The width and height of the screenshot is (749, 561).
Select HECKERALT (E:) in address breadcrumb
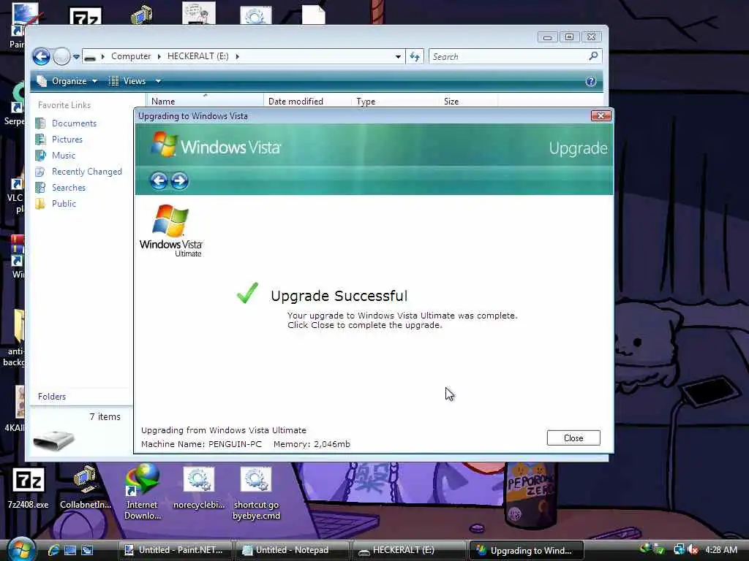[x=197, y=56]
